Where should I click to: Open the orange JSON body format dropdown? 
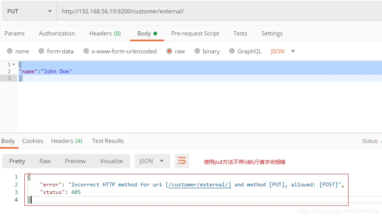click(283, 51)
